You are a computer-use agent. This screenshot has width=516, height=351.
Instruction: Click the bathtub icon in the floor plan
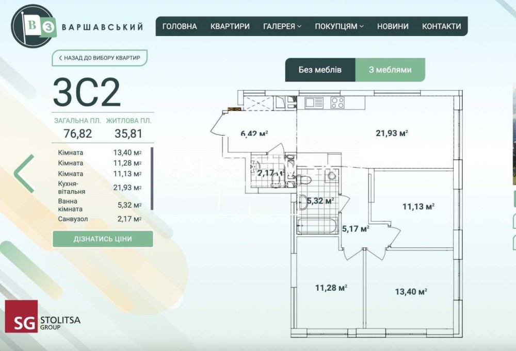(x=316, y=225)
